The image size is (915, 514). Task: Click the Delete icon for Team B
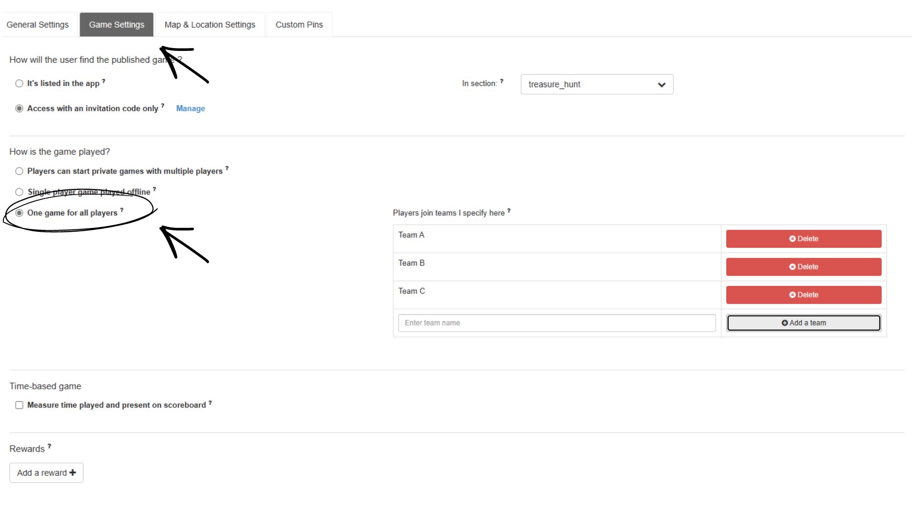pyautogui.click(x=792, y=267)
